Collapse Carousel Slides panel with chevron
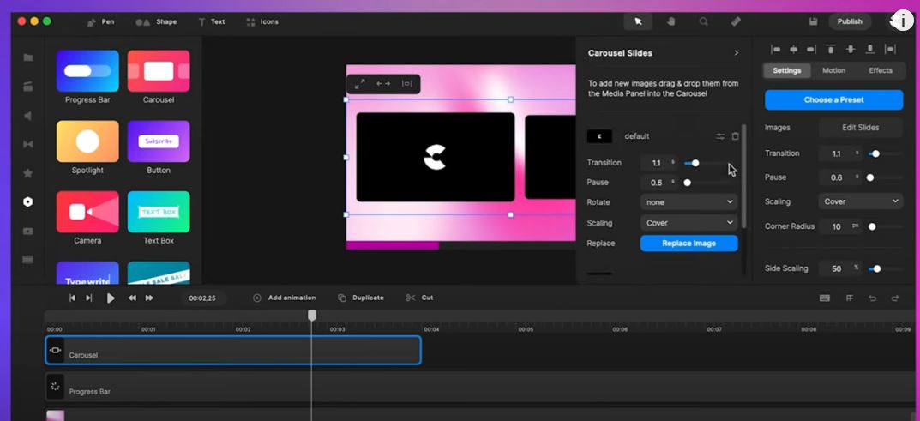Image resolution: width=920 pixels, height=421 pixels. coord(736,53)
